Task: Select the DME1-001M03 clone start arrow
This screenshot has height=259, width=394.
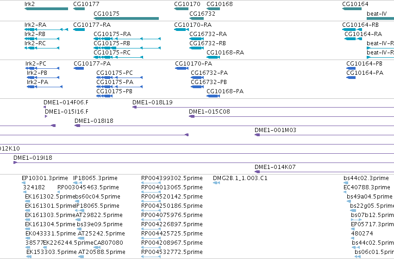Action: click(257, 135)
